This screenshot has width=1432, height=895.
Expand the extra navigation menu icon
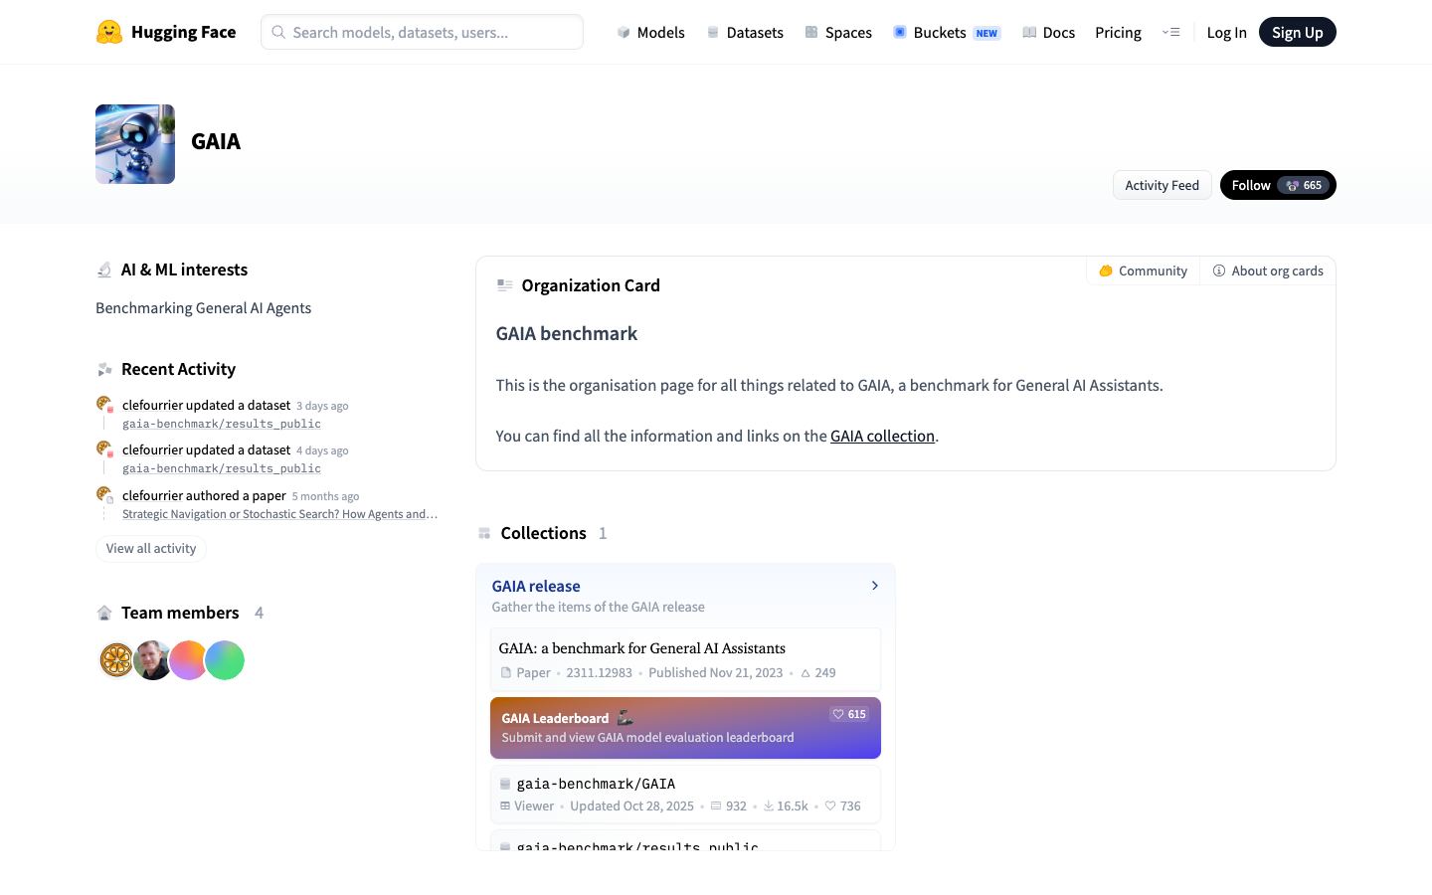coord(1170,32)
